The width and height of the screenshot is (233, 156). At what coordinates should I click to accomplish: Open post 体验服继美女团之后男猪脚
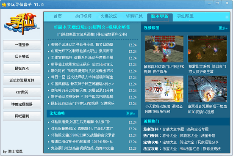tap(80, 122)
